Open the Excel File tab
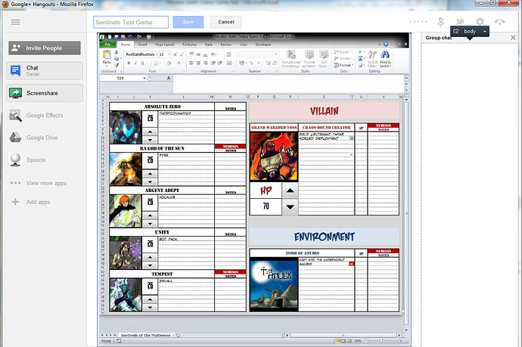 coord(108,45)
